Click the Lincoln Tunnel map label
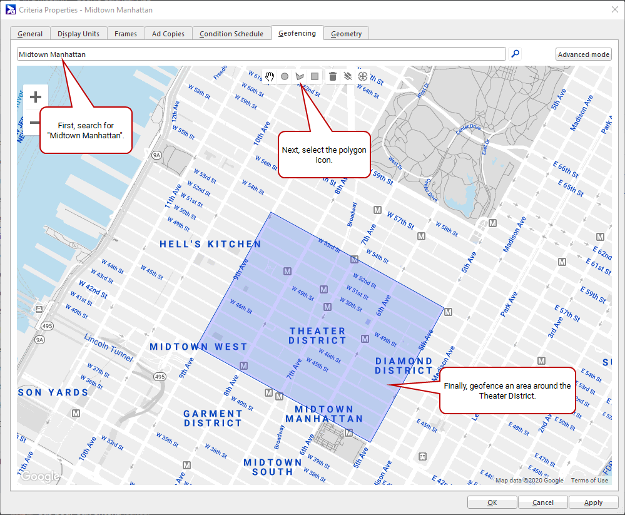Image resolution: width=625 pixels, height=515 pixels. 109,347
